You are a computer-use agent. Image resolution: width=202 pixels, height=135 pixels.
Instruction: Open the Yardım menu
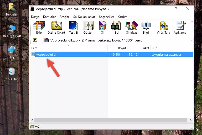[x=122, y=17]
